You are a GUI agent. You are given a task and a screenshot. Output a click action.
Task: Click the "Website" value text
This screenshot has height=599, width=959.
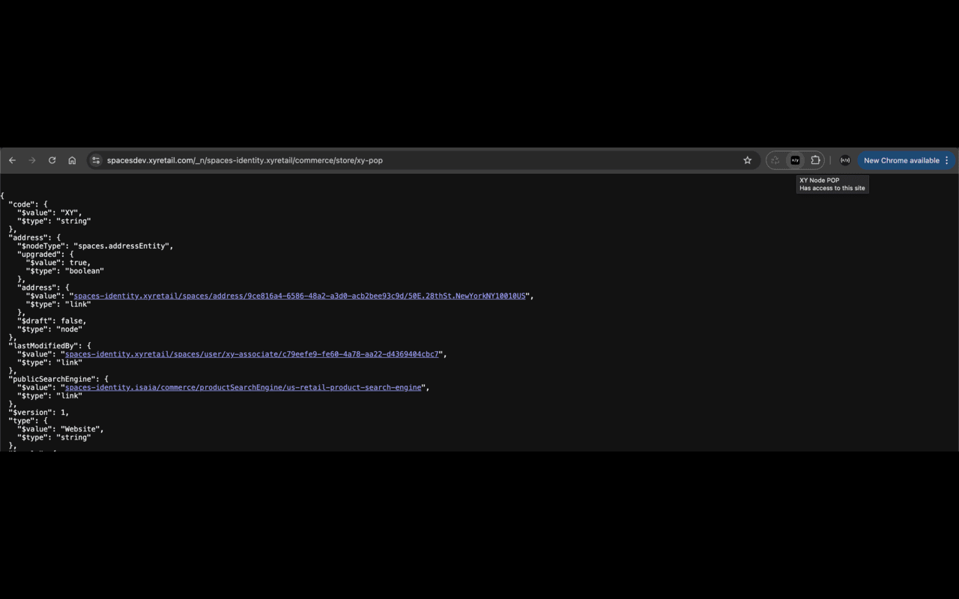(x=80, y=429)
